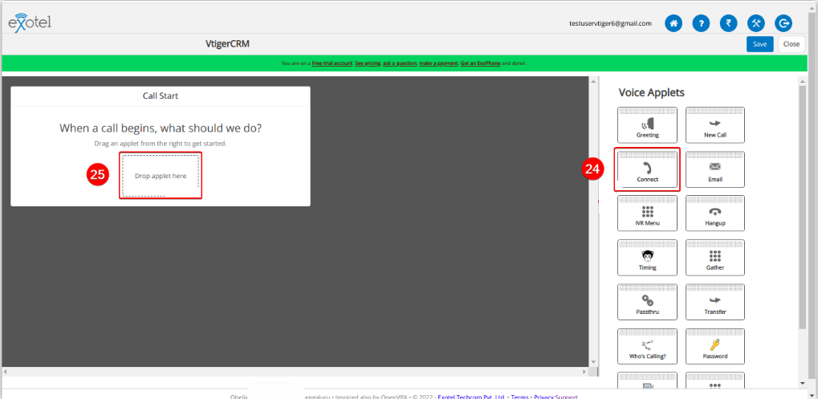The height and width of the screenshot is (399, 818).
Task: Select the Gather applet
Action: [714, 258]
